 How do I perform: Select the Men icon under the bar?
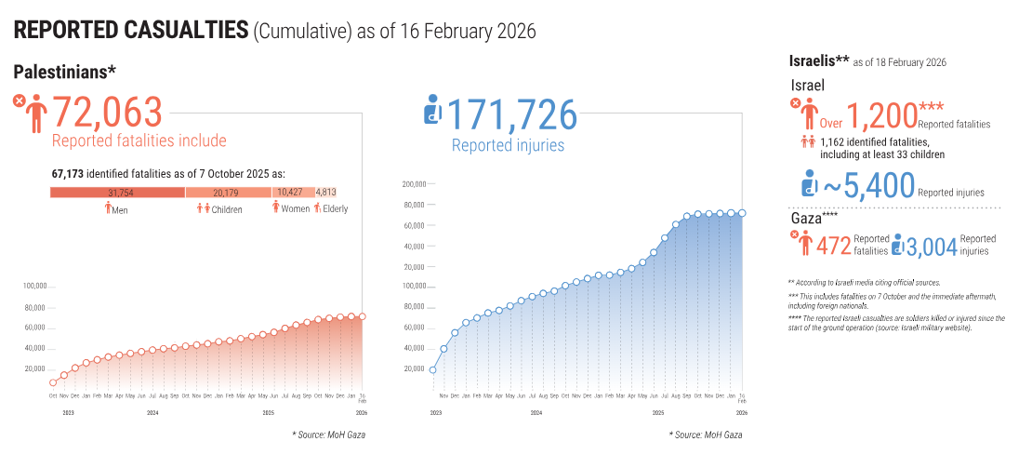click(108, 208)
